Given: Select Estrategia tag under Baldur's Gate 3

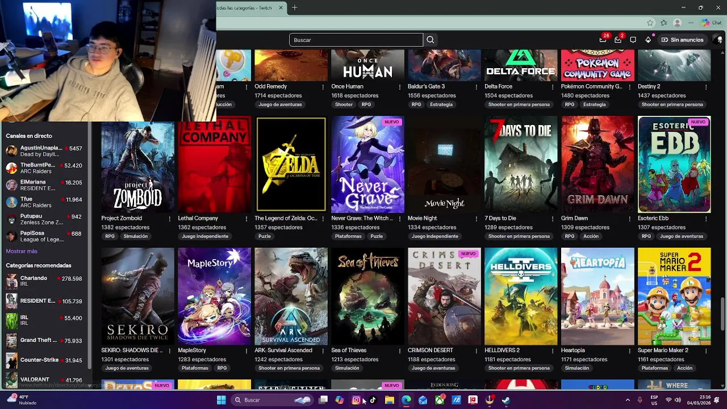Looking at the screenshot, I should tap(441, 105).
